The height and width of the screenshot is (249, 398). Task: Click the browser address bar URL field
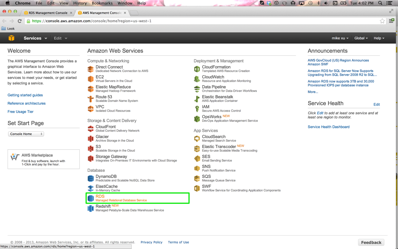(x=199, y=21)
